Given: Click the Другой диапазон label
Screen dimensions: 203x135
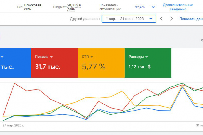Looking at the screenshot, I should [x=85, y=19].
